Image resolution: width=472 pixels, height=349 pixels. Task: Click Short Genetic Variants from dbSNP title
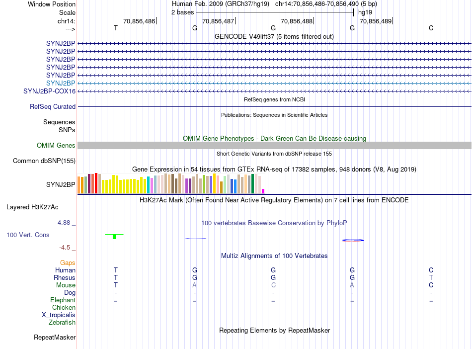(x=274, y=154)
